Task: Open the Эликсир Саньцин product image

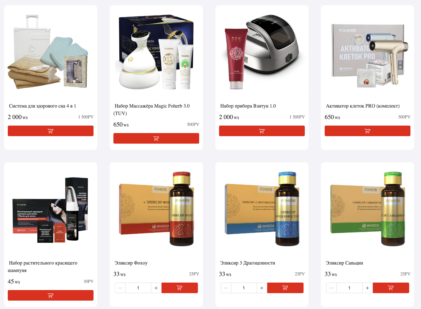Action: point(368,209)
